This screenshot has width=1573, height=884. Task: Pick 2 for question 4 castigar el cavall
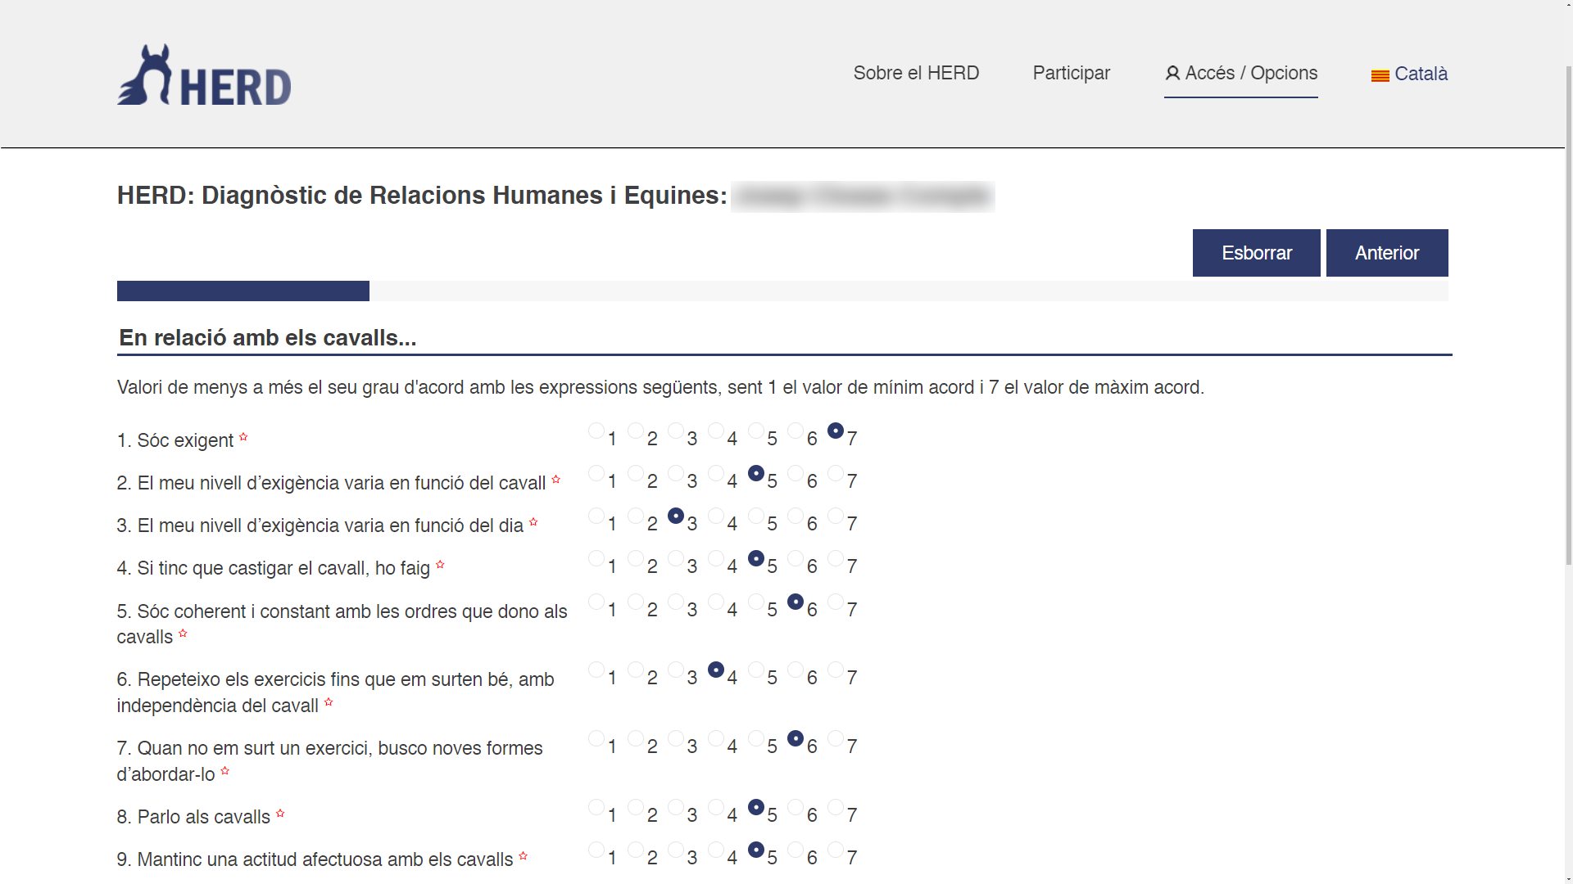point(636,558)
